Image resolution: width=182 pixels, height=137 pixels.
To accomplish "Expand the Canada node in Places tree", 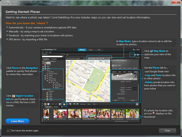I will coord(45,75).
